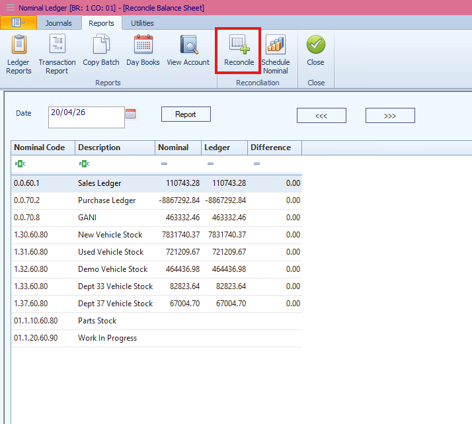The width and height of the screenshot is (472, 424).
Task: Open Ledger column equals filter icon
Action: [210, 164]
